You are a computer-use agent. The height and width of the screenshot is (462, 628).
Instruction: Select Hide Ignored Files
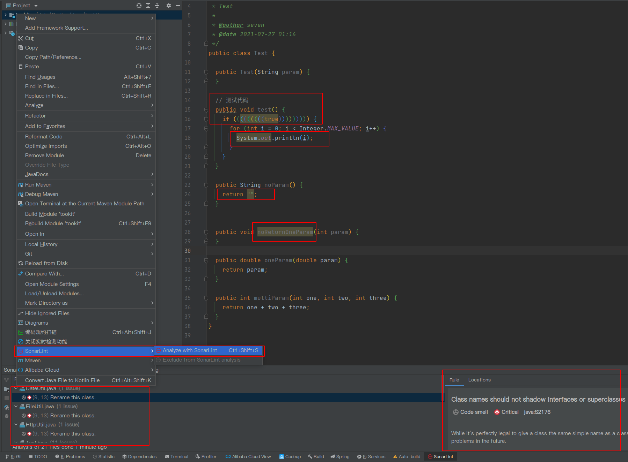pyautogui.click(x=86, y=313)
